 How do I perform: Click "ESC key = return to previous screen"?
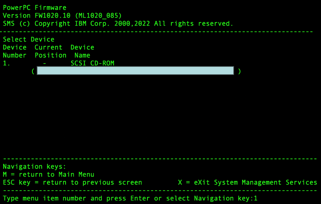point(72,183)
